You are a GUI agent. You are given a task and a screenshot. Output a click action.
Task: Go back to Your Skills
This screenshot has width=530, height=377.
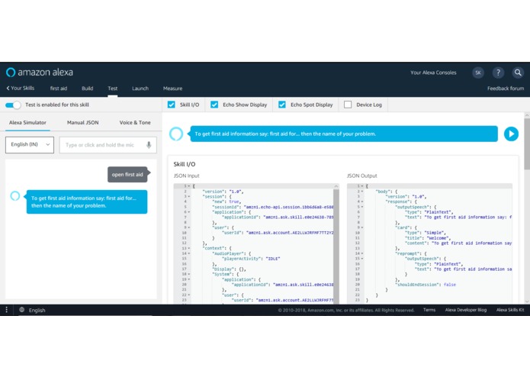(21, 89)
